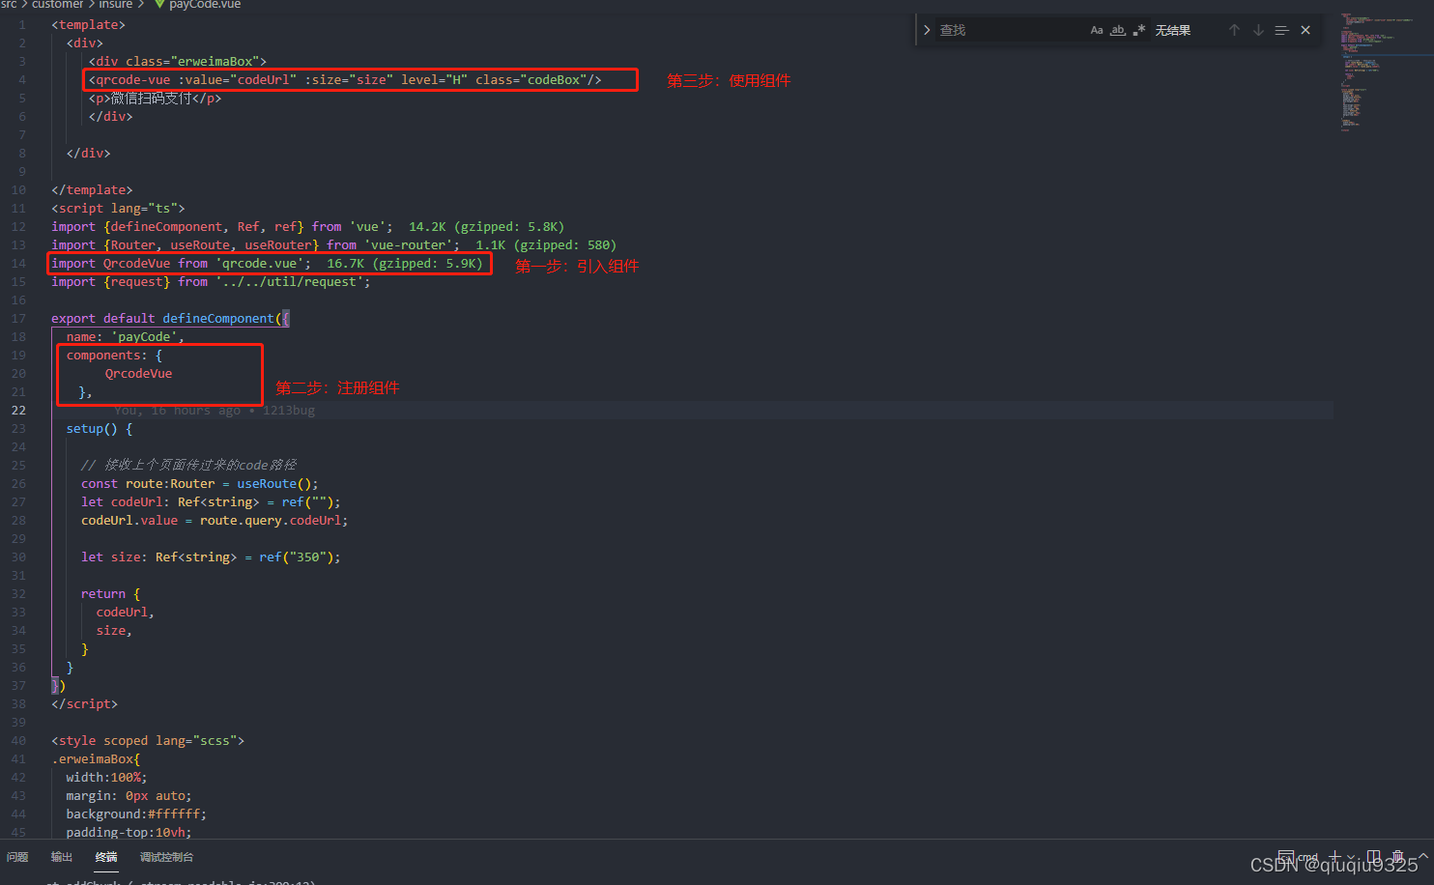The height and width of the screenshot is (885, 1434).
Task: Toggle Match Case (Aa) in find widget
Action: [x=1097, y=30]
